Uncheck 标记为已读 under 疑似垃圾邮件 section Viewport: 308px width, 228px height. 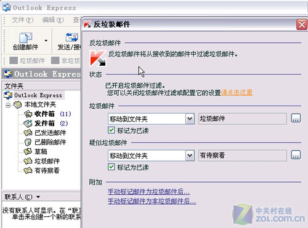click(x=111, y=167)
